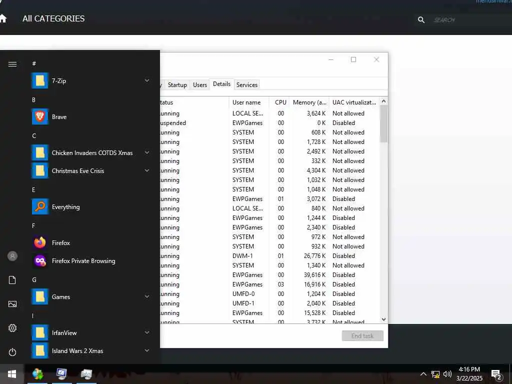Jump to letter B section header
512x384 pixels.
[x=33, y=100]
